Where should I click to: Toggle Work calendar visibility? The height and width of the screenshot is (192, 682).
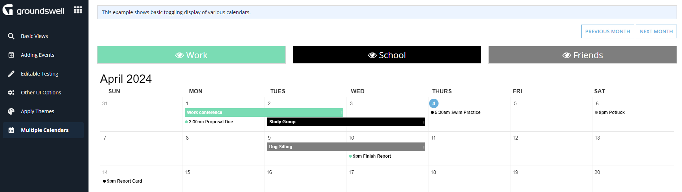coord(191,55)
